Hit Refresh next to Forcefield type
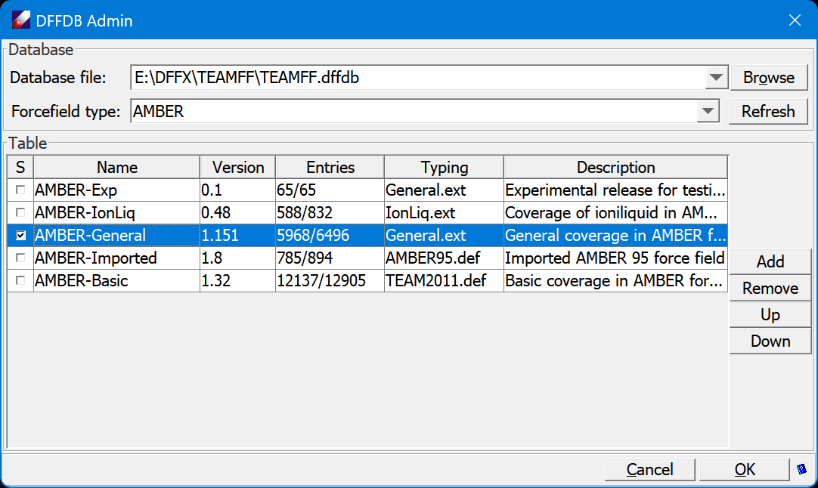The height and width of the screenshot is (488, 818). [x=768, y=112]
